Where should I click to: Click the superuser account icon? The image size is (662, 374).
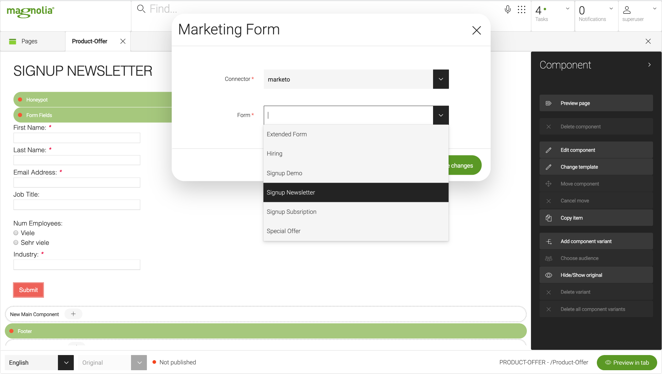(x=627, y=9)
